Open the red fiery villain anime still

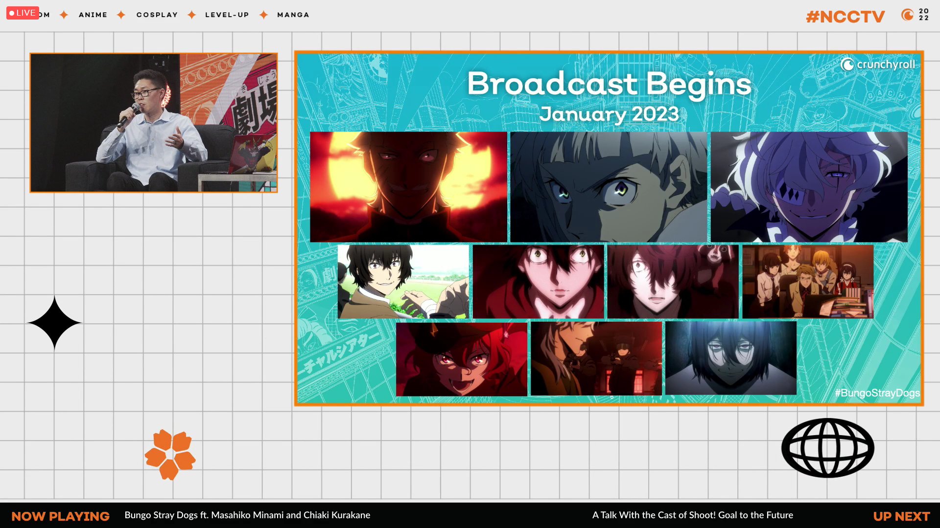click(x=408, y=187)
